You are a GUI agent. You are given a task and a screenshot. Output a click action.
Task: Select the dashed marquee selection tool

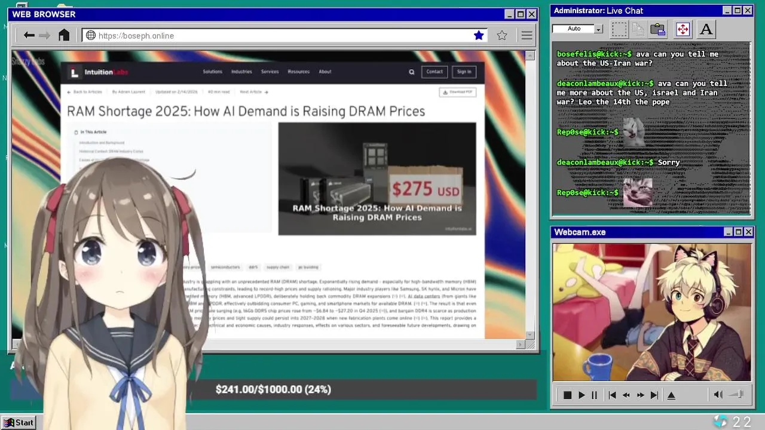tap(619, 29)
